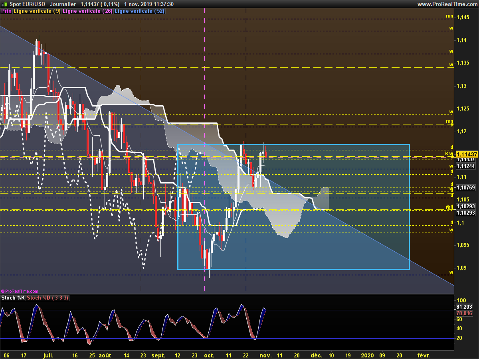Open the Ligne verticale (9) label settings
Viewport: 479px width, 359px height.
[x=37, y=11]
